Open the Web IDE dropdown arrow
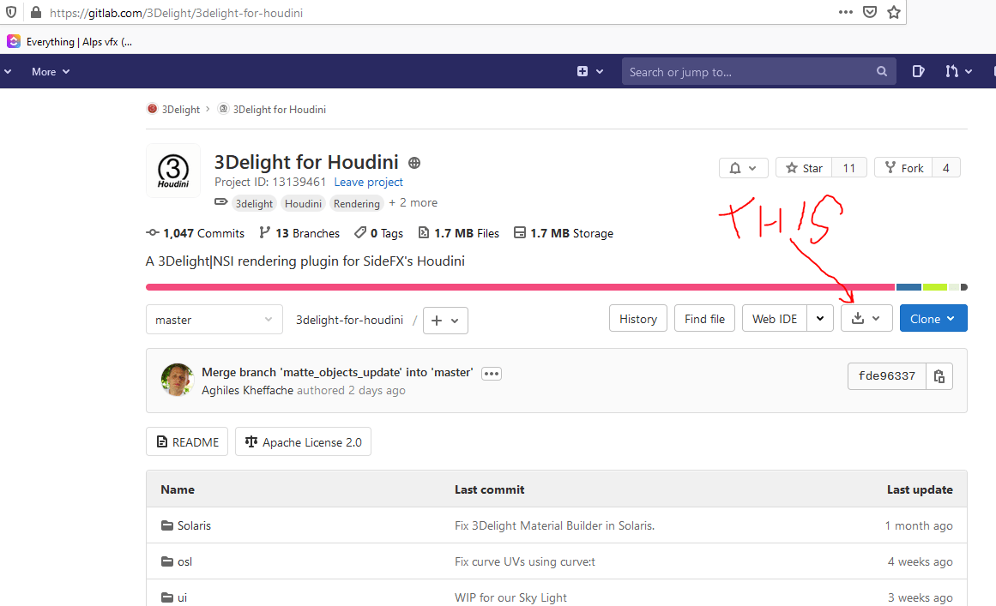This screenshot has height=606, width=996. [820, 318]
